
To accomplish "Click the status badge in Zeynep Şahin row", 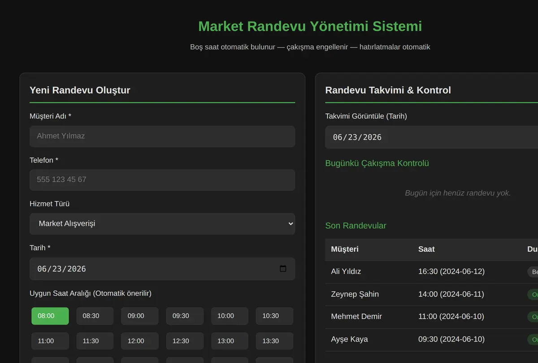I will (x=533, y=295).
